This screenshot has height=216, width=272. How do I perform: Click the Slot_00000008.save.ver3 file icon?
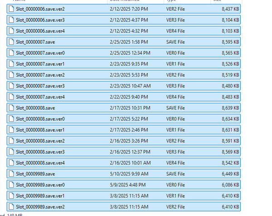click(11, 151)
